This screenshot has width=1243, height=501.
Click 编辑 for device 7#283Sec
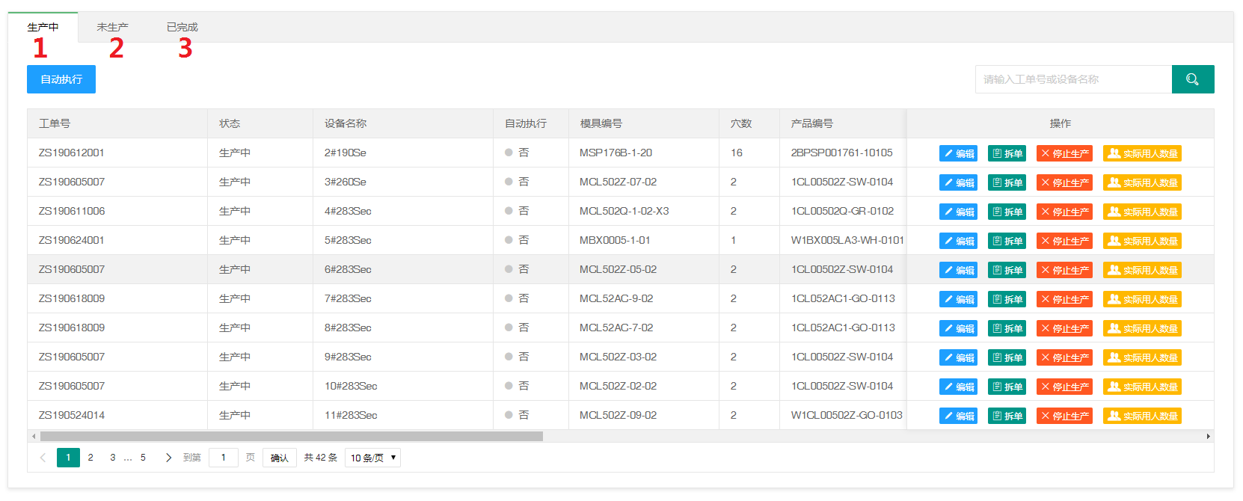point(958,299)
